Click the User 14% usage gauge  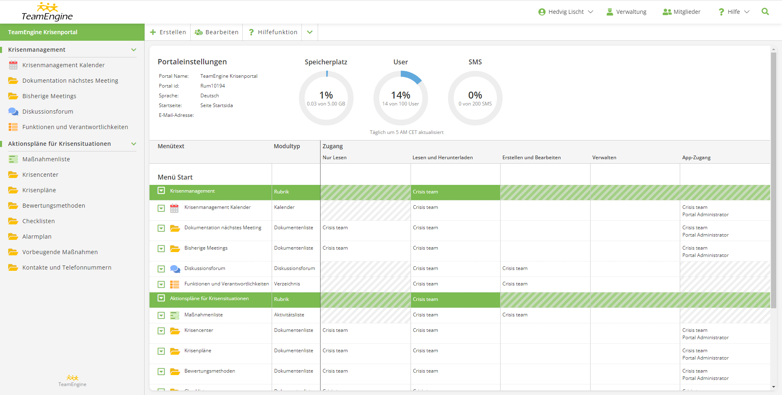pyautogui.click(x=401, y=98)
